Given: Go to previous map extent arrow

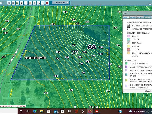Looking at the screenshot, I should click(22, 3).
